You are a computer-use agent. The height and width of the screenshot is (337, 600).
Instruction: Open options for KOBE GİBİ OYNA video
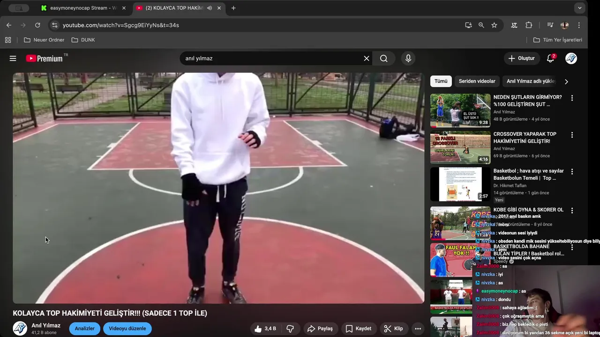pyautogui.click(x=572, y=211)
